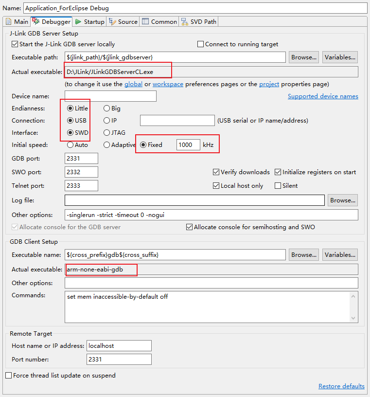Screen dimensions: 370x397
Task: Switch to the Common tab
Action: click(159, 22)
